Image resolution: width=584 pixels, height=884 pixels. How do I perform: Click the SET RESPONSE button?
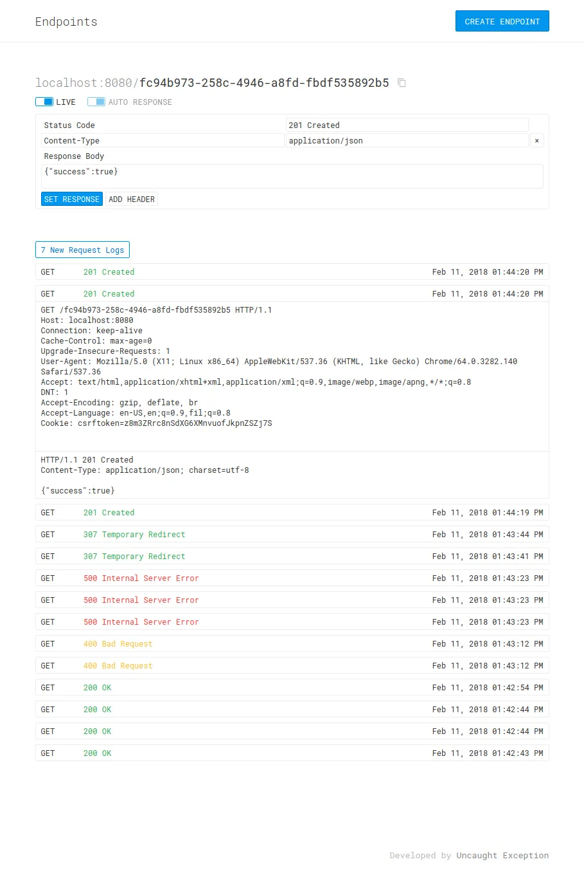[x=71, y=199]
